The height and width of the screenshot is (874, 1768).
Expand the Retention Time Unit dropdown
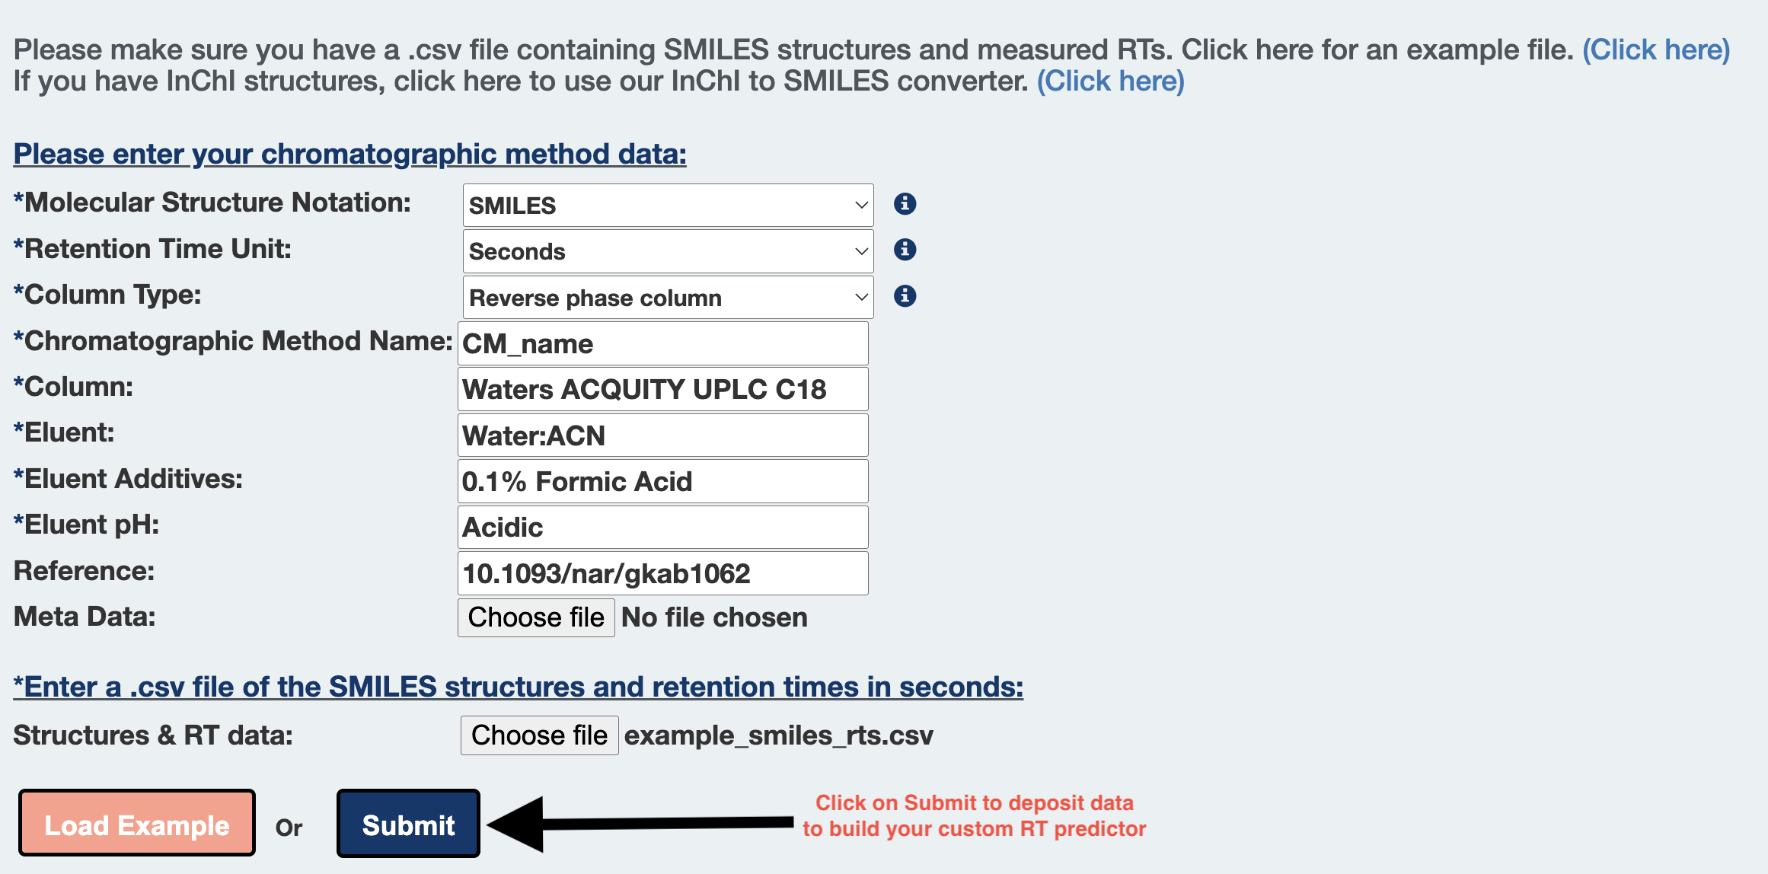coord(667,252)
